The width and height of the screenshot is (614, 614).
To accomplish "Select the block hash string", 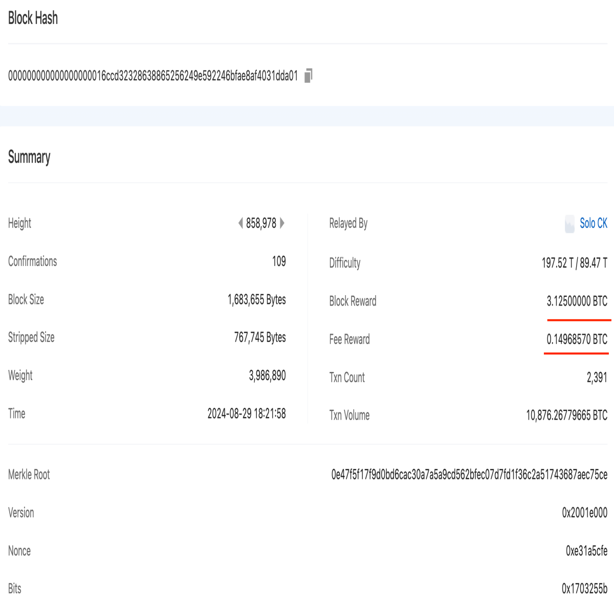I will pyautogui.click(x=153, y=76).
